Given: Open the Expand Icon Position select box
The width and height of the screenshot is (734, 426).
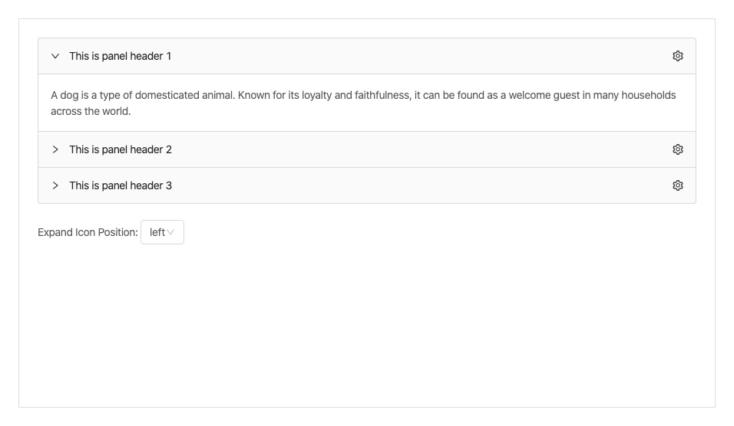Looking at the screenshot, I should pyautogui.click(x=162, y=232).
